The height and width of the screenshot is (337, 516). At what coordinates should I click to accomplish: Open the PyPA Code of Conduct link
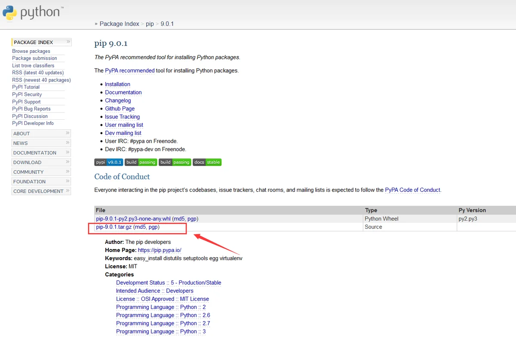tap(413, 190)
